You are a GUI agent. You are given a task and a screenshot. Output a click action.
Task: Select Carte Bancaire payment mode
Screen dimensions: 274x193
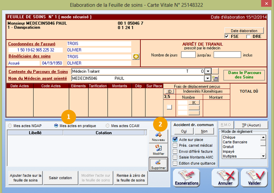tap(235, 142)
